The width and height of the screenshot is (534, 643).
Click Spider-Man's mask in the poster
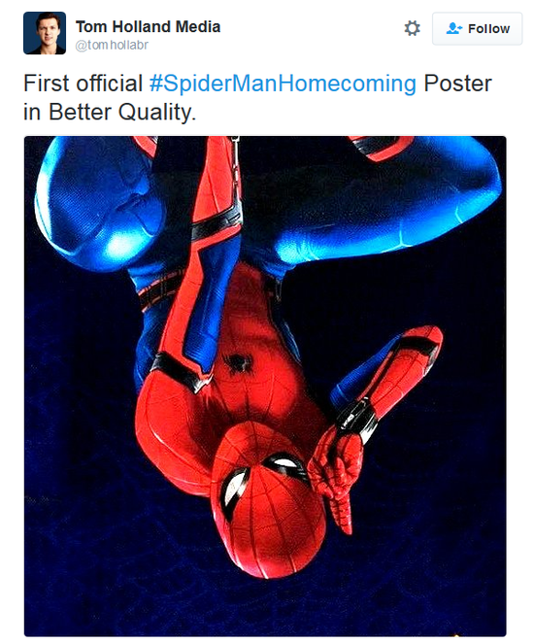(268, 498)
